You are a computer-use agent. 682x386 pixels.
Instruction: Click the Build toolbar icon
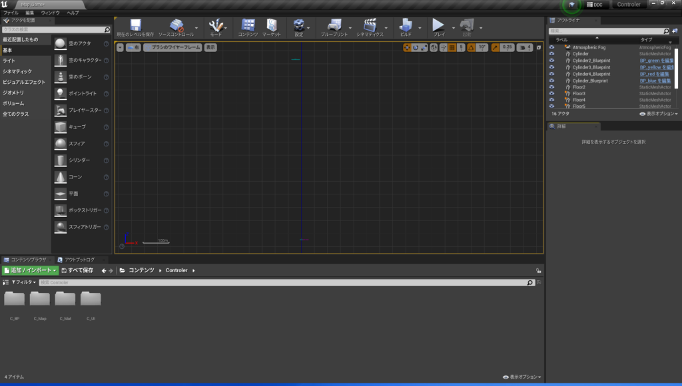click(x=406, y=25)
